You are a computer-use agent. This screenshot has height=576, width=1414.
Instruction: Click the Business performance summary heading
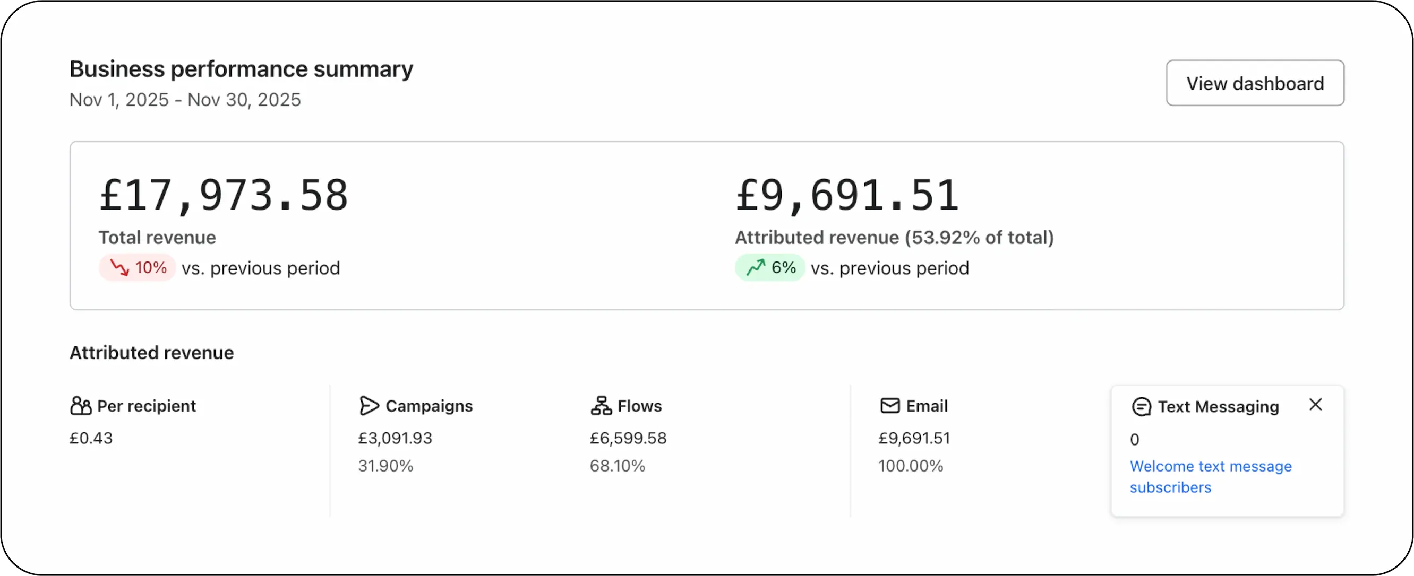pos(241,69)
